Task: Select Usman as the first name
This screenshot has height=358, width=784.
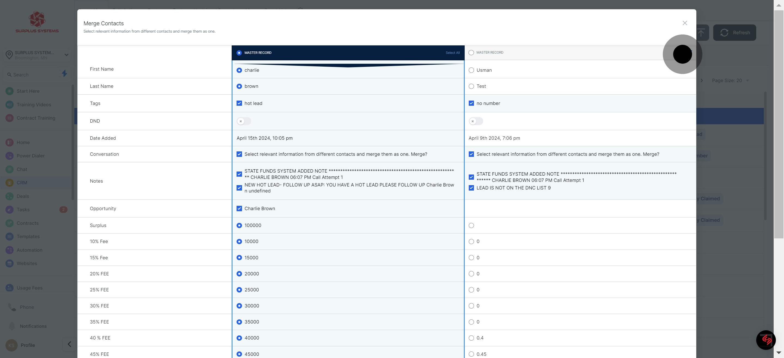Action: click(471, 70)
